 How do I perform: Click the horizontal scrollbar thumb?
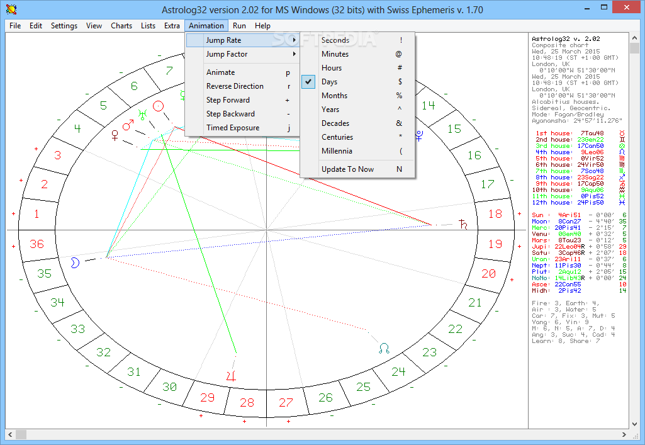(21, 434)
